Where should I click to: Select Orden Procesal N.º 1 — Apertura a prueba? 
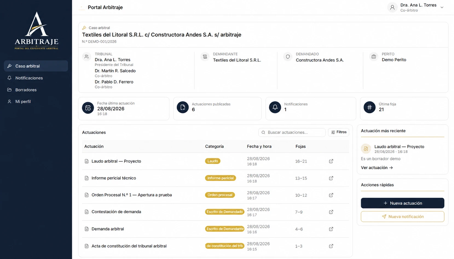pyautogui.click(x=132, y=195)
